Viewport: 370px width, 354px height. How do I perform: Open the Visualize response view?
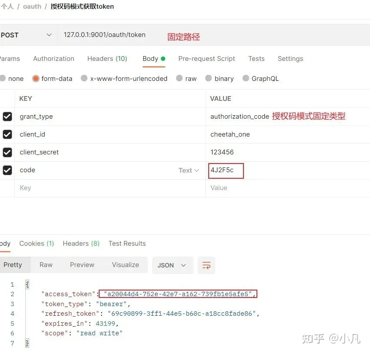(x=125, y=264)
